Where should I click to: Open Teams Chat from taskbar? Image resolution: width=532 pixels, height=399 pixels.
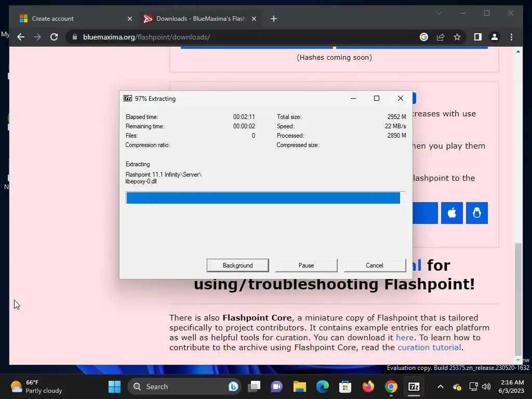tap(276, 387)
